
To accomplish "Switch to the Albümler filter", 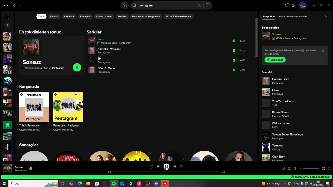I will [69, 16].
